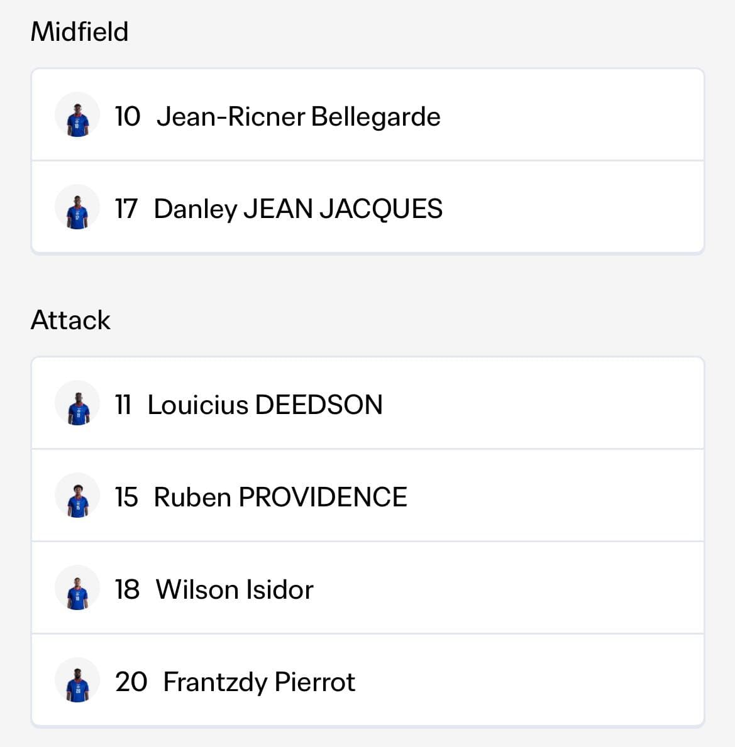Viewport: 735px width, 747px height.
Task: Open Danley JEAN JACQUES name text
Action: click(x=298, y=209)
